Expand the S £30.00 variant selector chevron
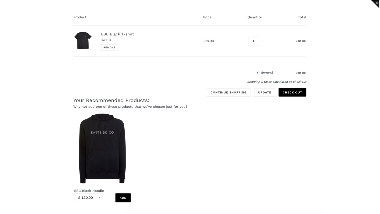Viewport: 380px width, 214px height. [x=99, y=197]
